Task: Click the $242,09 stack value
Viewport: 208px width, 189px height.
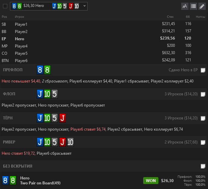Action: [168, 60]
